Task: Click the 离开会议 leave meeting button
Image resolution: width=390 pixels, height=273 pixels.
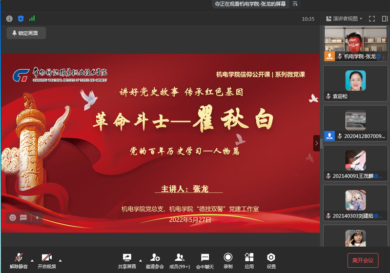Action: point(363,260)
